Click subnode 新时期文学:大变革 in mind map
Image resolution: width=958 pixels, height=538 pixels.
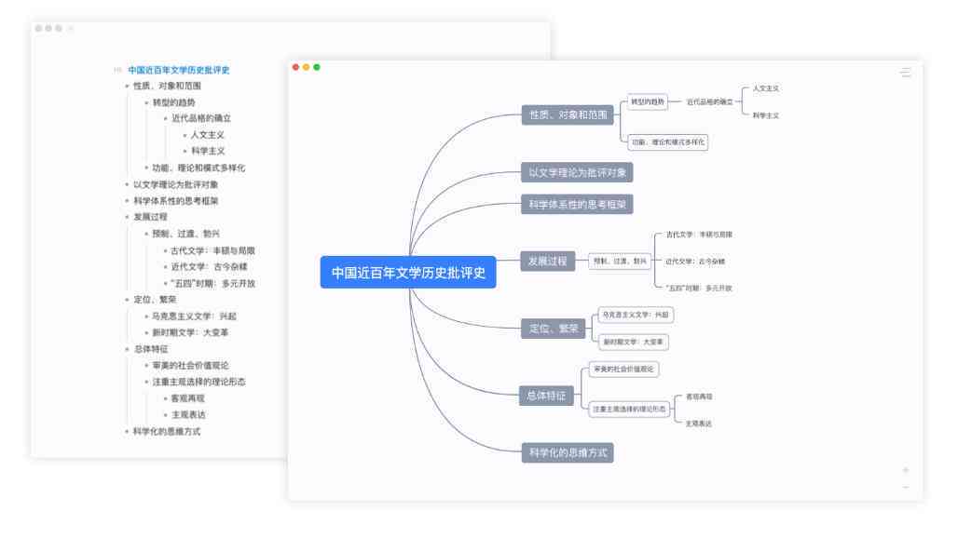(633, 343)
